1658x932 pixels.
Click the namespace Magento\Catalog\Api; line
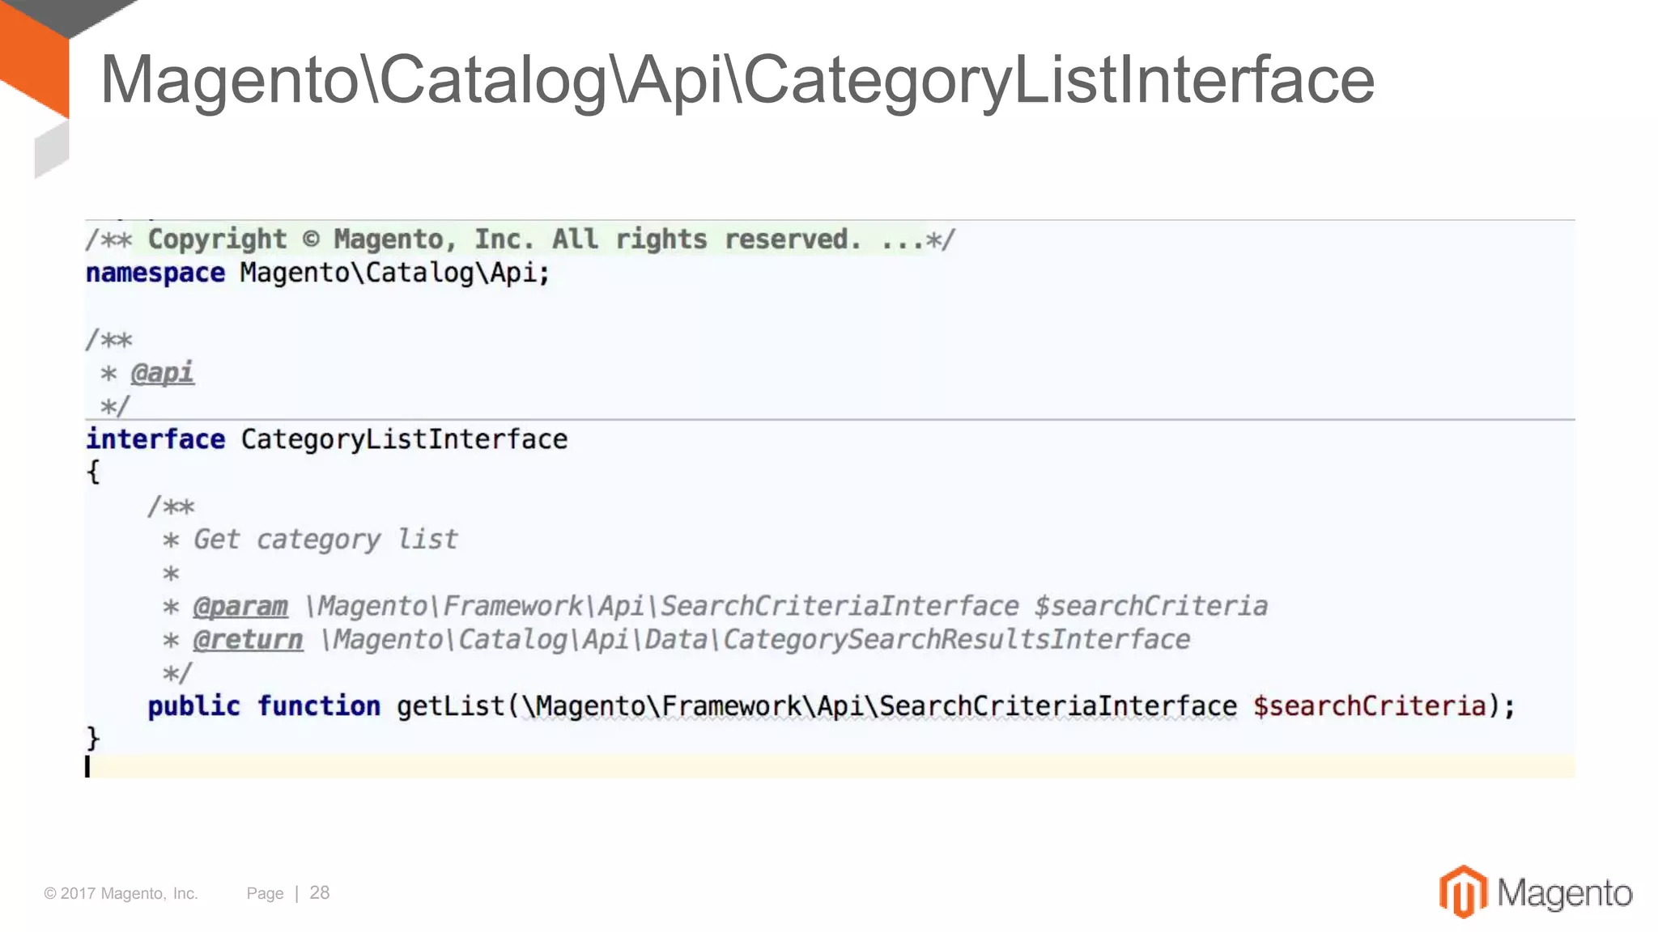click(318, 273)
